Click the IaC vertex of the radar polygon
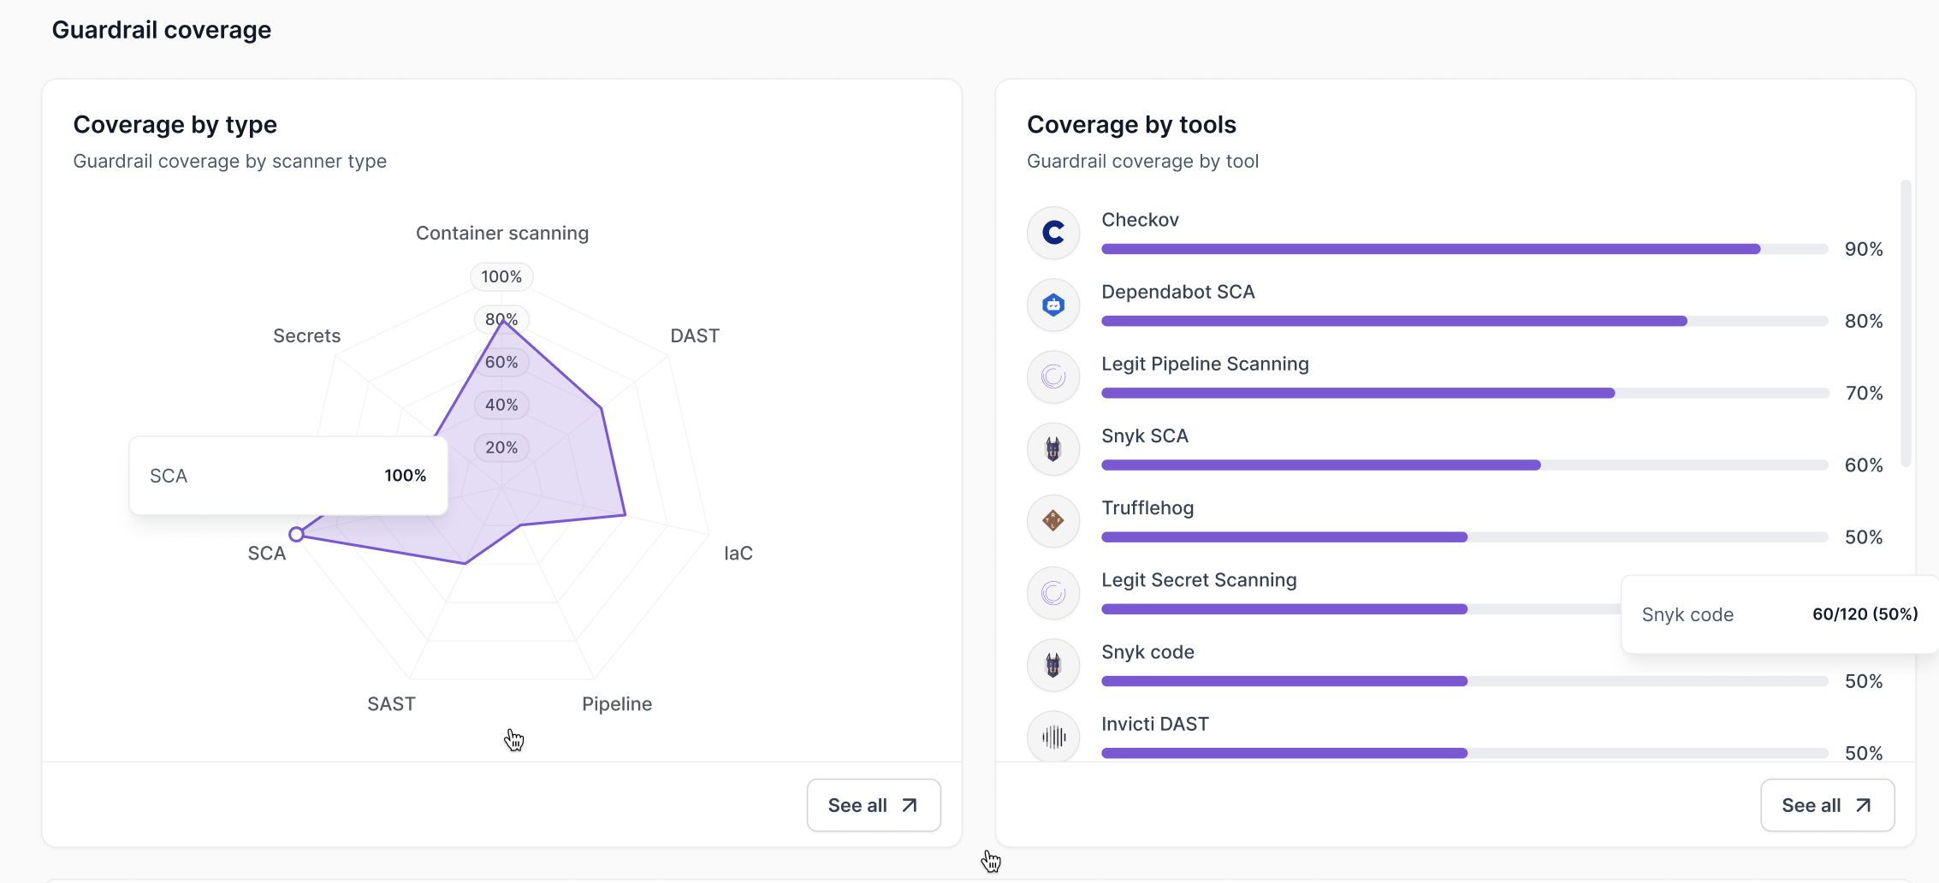 pyautogui.click(x=626, y=515)
